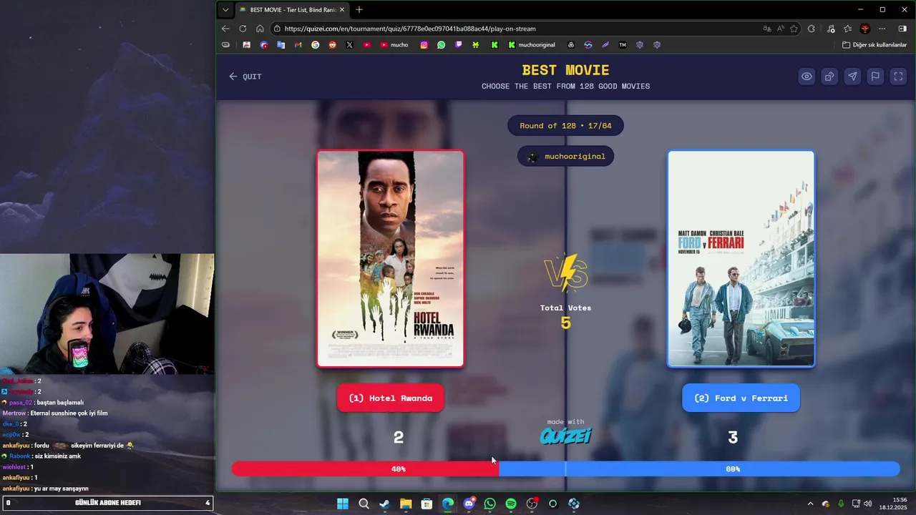Click chat message 'baştan başlamalı'

[x=60, y=403]
